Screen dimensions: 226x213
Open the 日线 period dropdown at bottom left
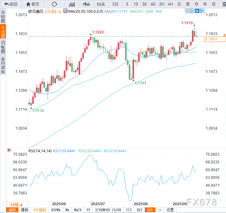[x=17, y=205]
